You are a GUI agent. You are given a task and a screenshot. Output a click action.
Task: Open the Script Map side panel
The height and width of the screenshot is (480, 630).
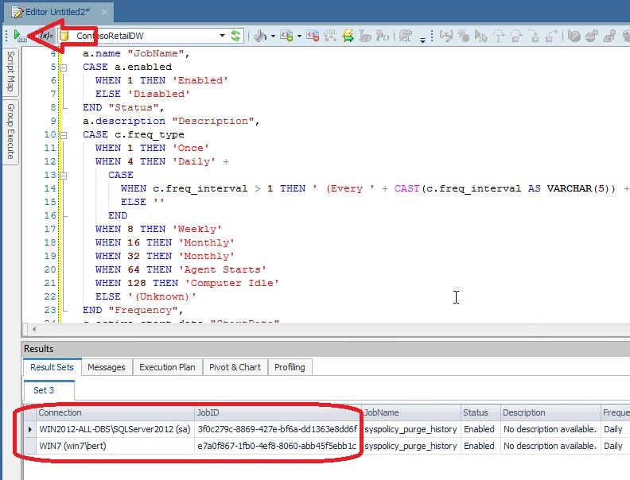click(x=11, y=71)
